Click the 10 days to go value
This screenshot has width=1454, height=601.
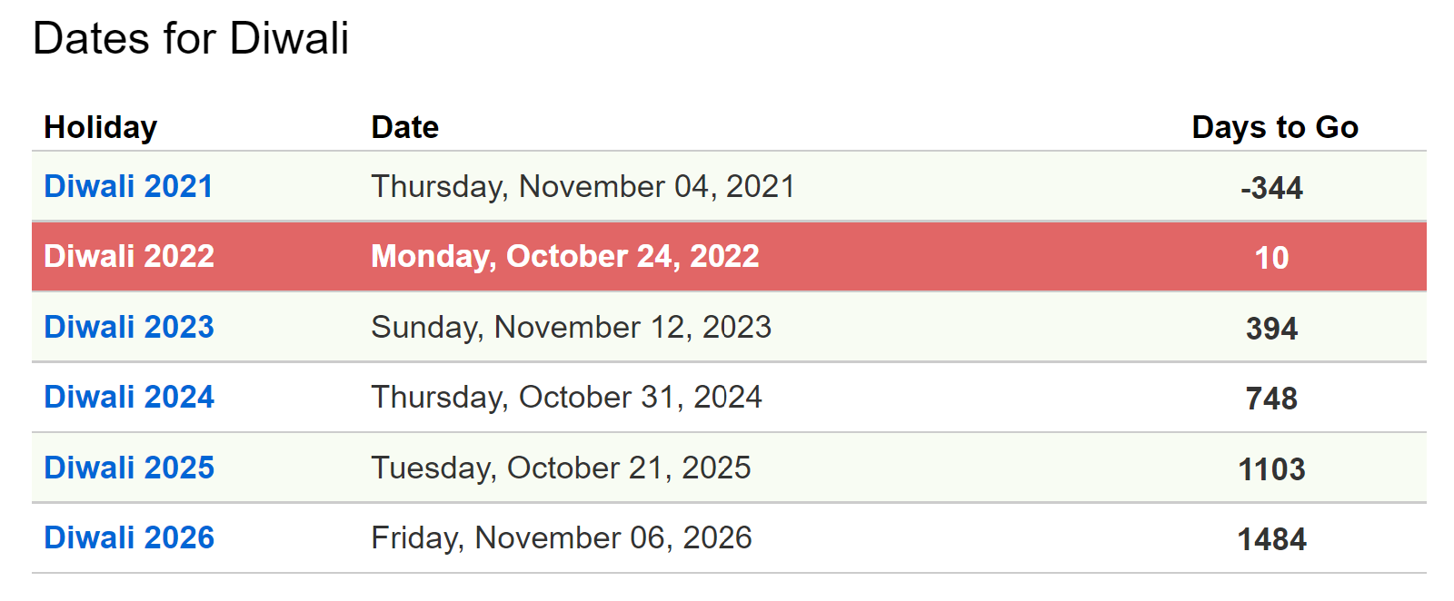click(x=1271, y=258)
